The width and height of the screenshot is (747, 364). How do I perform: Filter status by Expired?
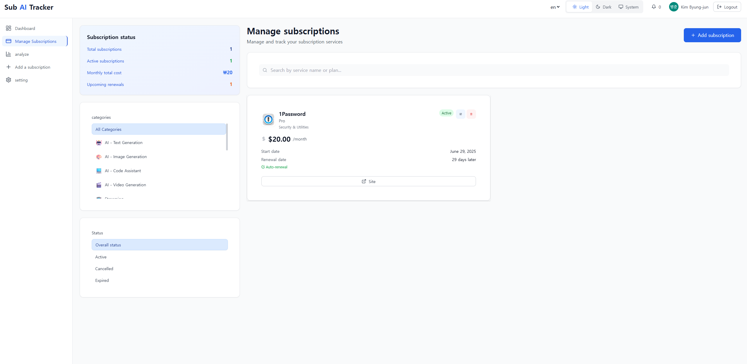point(102,280)
